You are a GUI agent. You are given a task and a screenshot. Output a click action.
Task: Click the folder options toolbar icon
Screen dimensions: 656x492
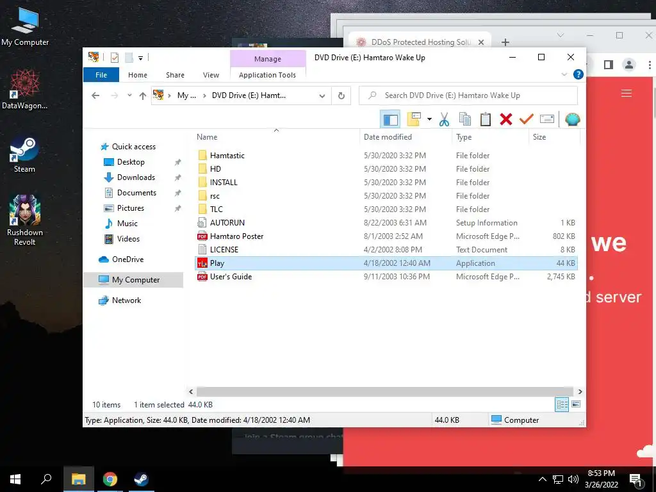(x=414, y=119)
